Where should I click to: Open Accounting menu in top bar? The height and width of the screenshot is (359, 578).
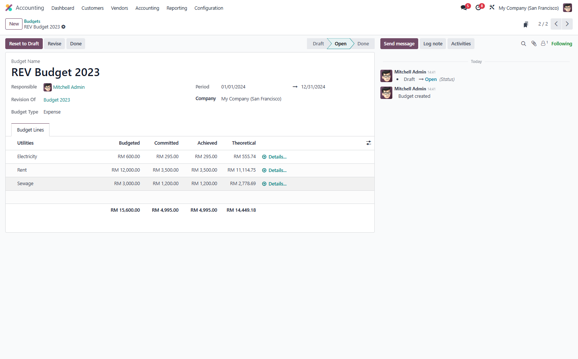pos(147,8)
